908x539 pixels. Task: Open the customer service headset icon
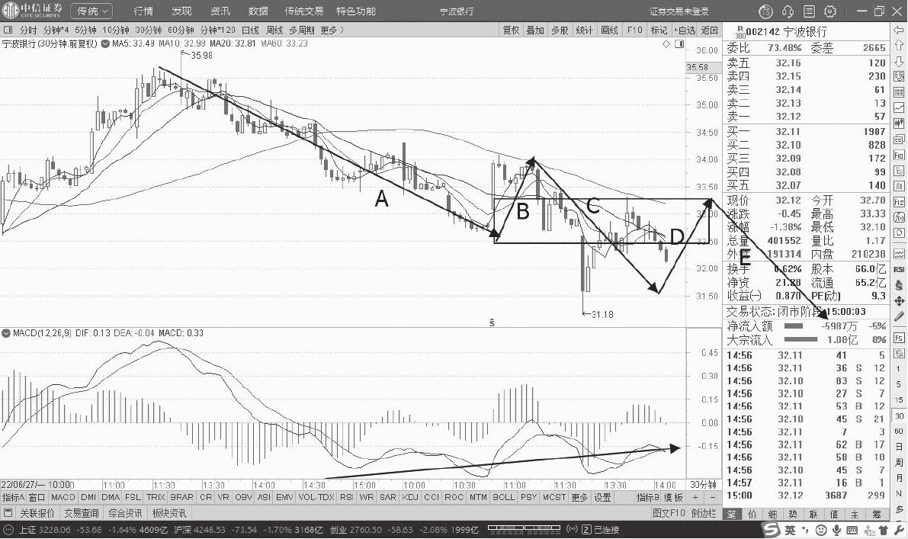(x=788, y=11)
